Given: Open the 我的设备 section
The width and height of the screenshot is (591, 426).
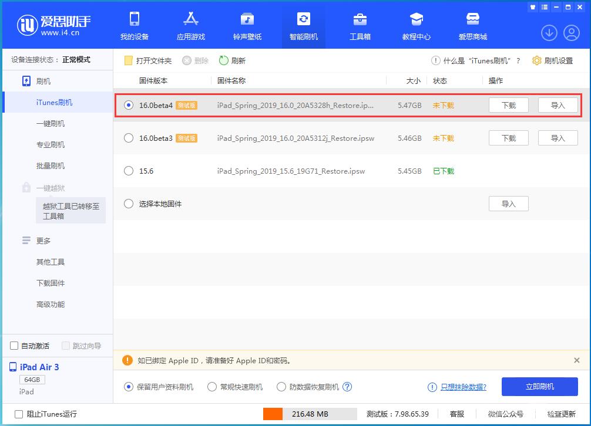Looking at the screenshot, I should (134, 26).
